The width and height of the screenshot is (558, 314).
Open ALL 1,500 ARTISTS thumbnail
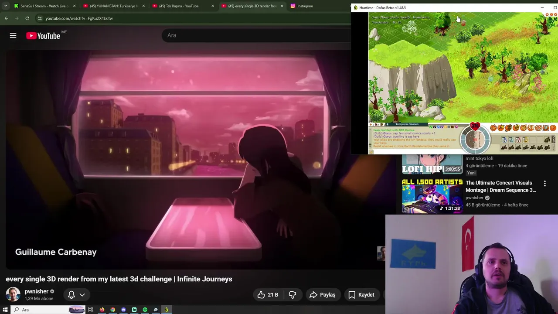pos(432,196)
